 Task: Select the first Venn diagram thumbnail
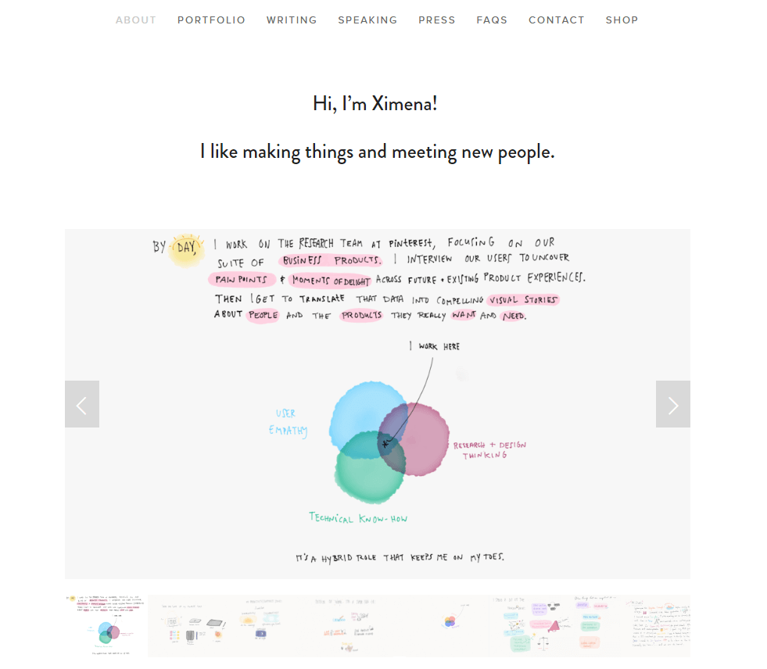click(x=106, y=626)
